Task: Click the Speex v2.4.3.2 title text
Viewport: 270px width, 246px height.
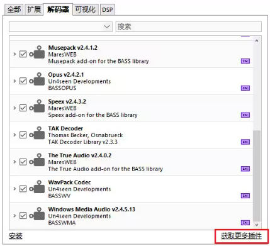Action: [67, 102]
